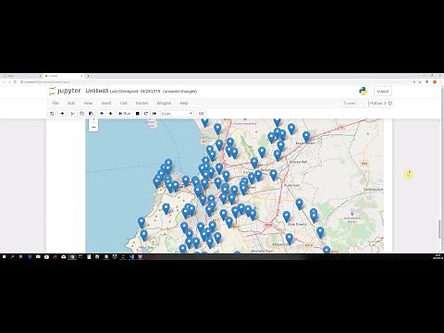Move the selected cell down with the arrow icon

[111, 114]
